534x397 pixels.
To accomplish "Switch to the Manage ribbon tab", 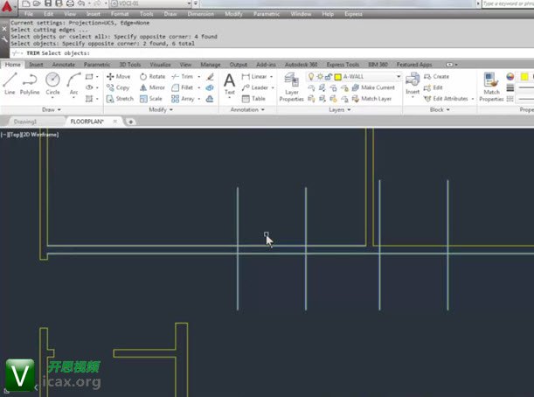I will tap(210, 65).
